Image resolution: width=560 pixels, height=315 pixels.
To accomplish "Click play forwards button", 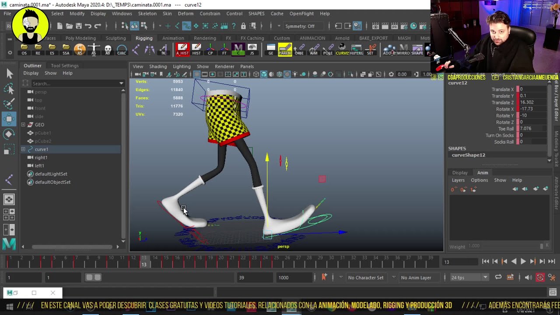I will (x=523, y=262).
